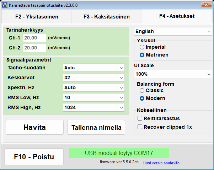
Task: Open the language dropdown showing English
Action: (x=173, y=31)
